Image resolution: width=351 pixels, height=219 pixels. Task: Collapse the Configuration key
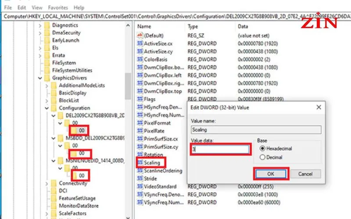pyautogui.click(x=47, y=108)
